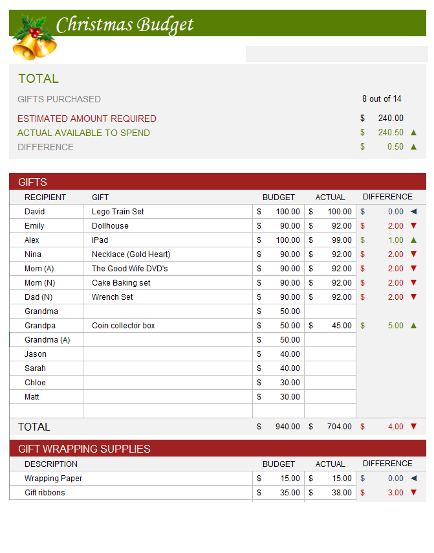434x553 pixels.
Task: Click green up arrow next to 0.50 difference
Action: click(413, 147)
